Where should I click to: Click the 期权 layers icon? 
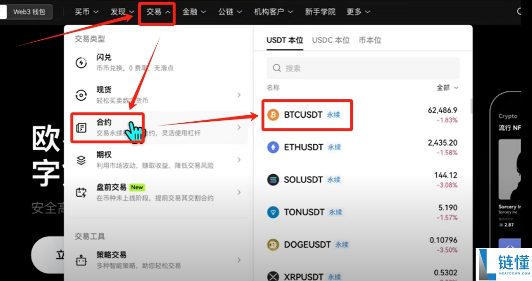pos(81,160)
